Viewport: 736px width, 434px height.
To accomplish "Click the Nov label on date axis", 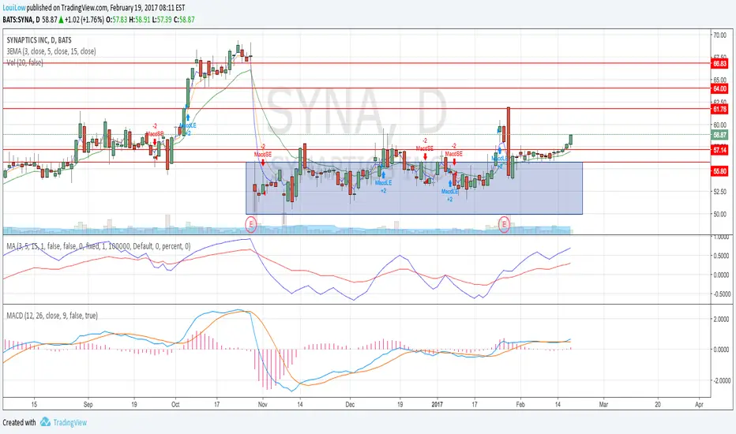I will tap(262, 405).
